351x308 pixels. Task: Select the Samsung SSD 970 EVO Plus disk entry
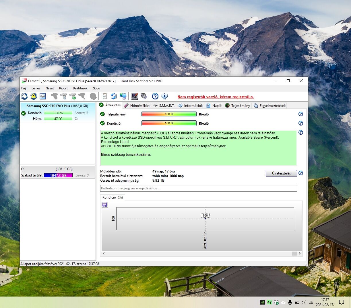[57, 112]
